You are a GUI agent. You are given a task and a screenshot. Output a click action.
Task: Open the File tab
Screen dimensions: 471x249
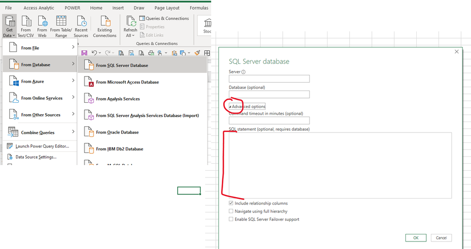pyautogui.click(x=8, y=8)
